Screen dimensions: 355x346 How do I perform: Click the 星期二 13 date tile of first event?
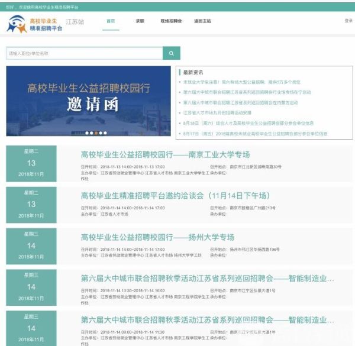tap(31, 163)
